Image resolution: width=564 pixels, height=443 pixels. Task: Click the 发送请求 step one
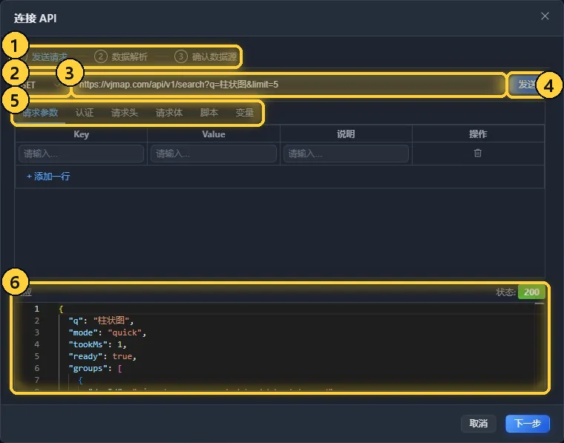click(x=43, y=56)
